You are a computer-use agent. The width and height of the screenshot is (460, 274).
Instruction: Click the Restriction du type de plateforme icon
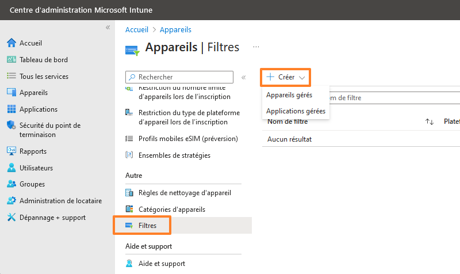click(129, 112)
